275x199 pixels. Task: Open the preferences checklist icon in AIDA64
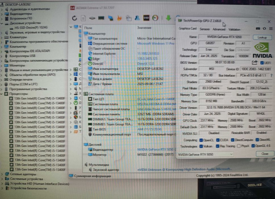pos(129,18)
